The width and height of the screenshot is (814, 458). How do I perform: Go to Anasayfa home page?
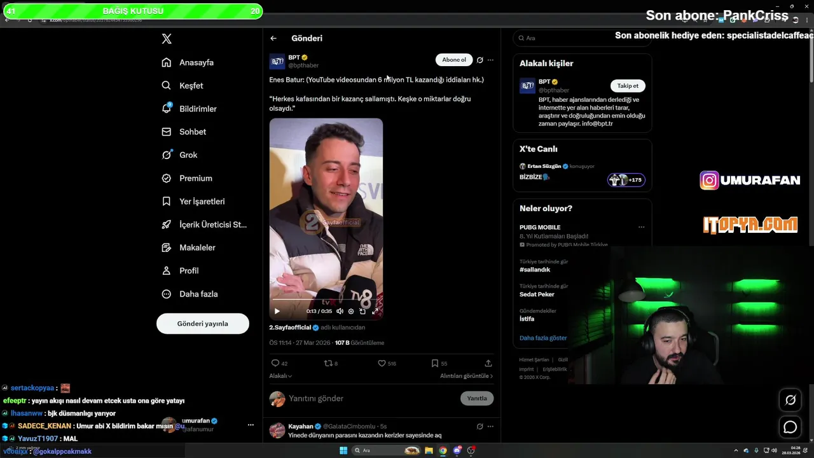[x=188, y=62]
